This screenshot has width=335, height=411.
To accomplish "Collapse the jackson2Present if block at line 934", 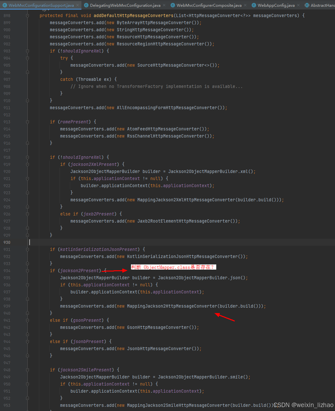I will 27,271.
